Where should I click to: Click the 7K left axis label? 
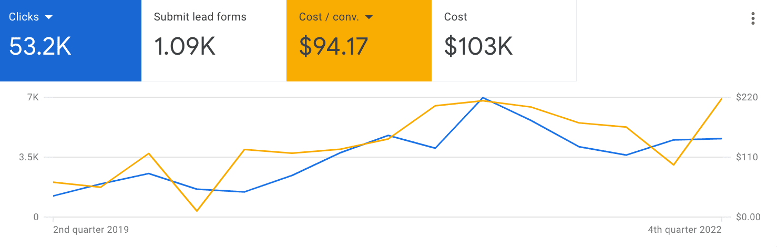coord(33,97)
